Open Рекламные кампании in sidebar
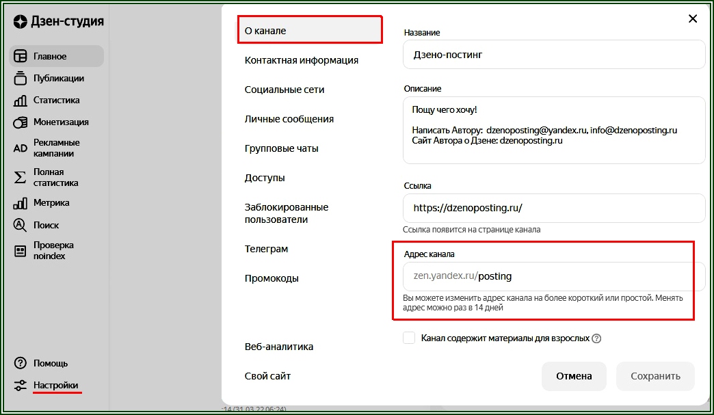This screenshot has width=714, height=415. (57, 148)
